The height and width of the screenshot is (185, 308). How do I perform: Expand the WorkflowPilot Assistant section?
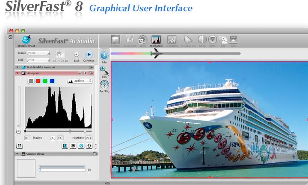tap(17, 67)
